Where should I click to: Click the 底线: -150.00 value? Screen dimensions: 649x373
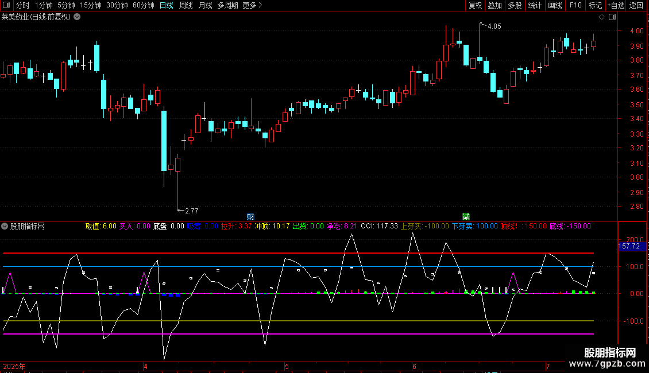coord(570,226)
